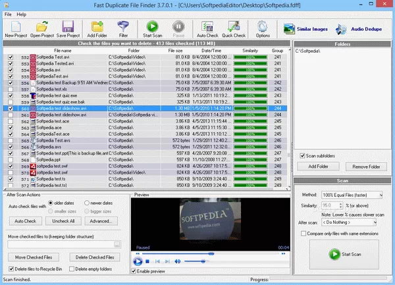395x285 pixels.
Task: Open Options gear in the toolbar
Action: point(263,29)
